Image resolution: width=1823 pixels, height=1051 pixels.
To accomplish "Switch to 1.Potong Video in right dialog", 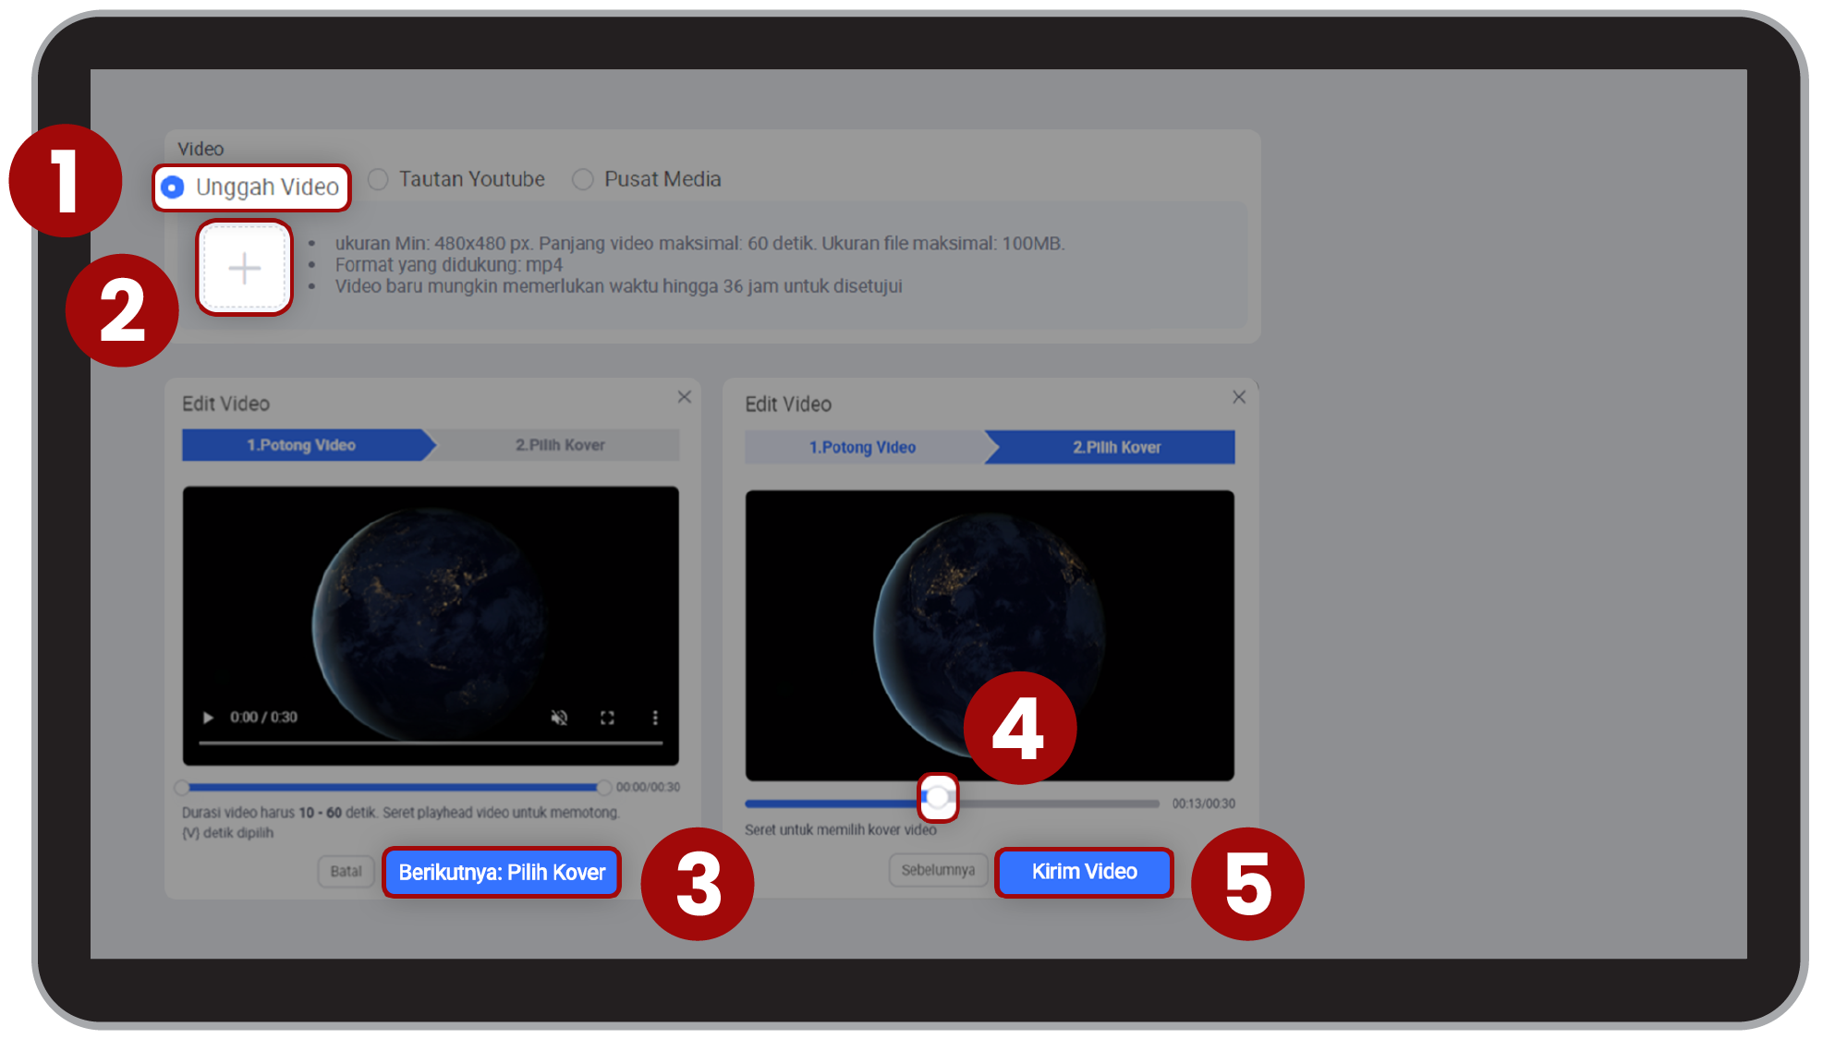I will tap(862, 448).
